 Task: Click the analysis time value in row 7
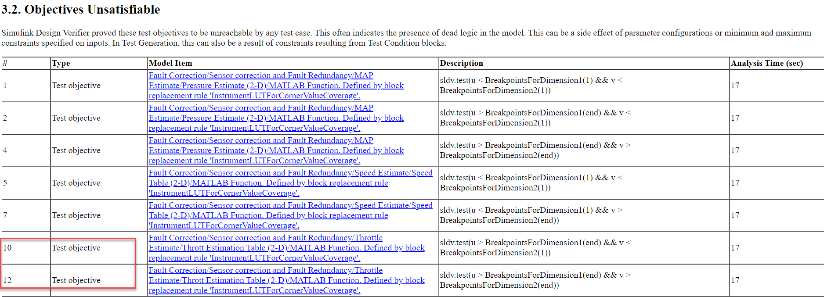(735, 215)
